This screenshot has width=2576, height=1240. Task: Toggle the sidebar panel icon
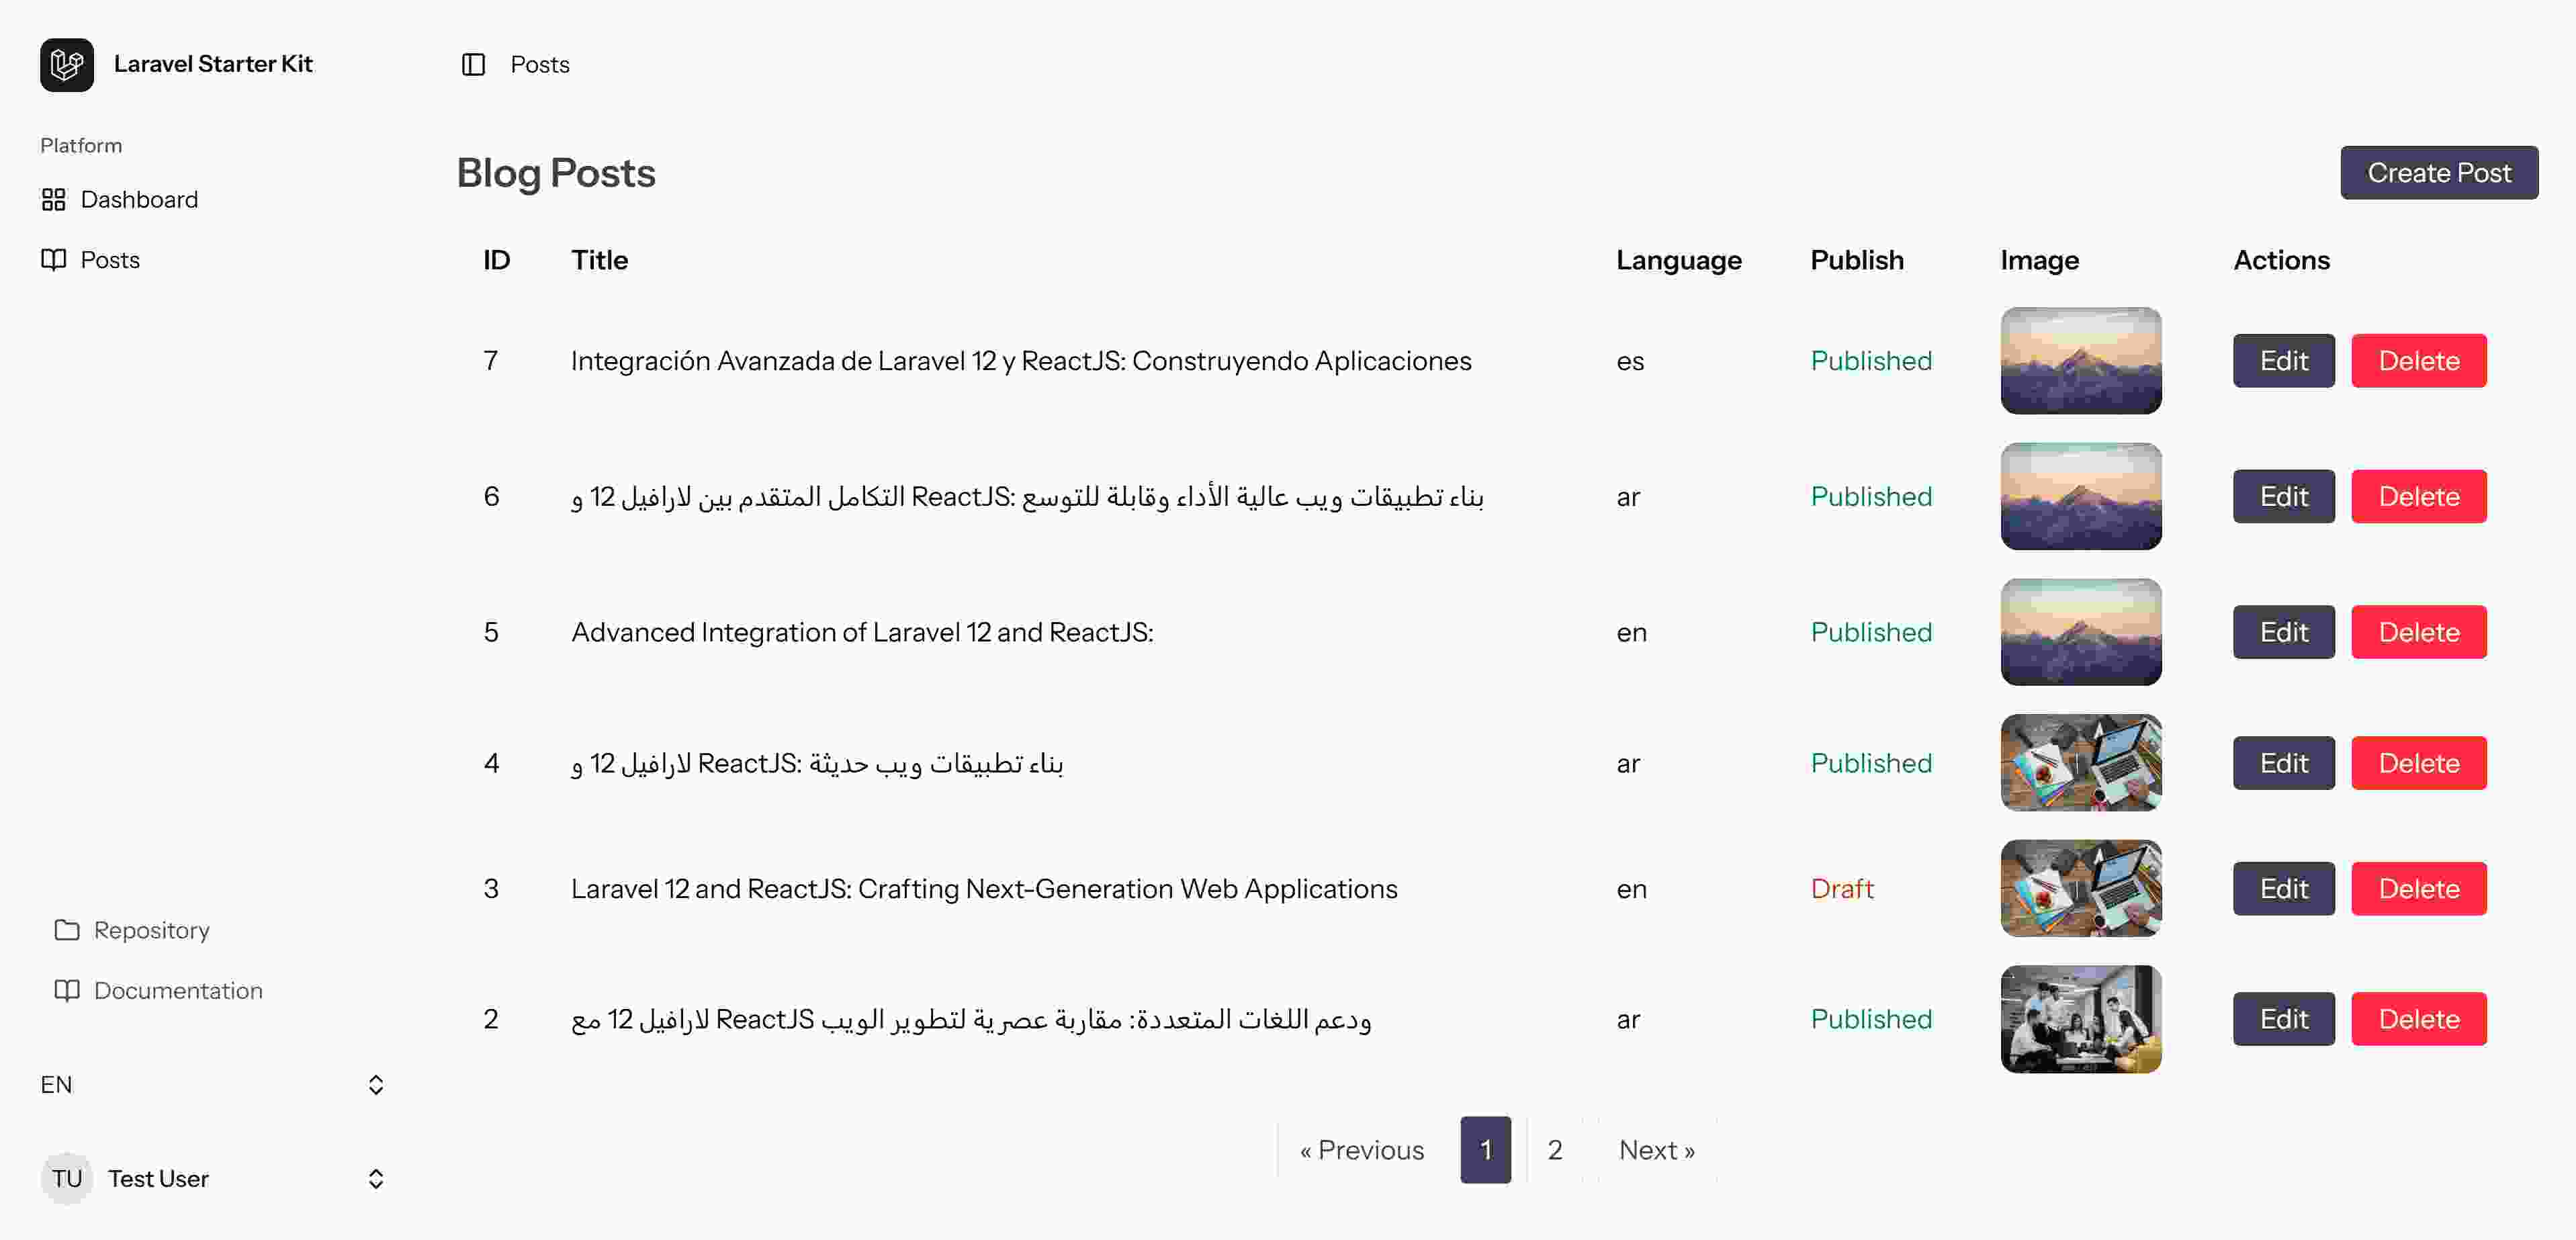click(x=473, y=65)
